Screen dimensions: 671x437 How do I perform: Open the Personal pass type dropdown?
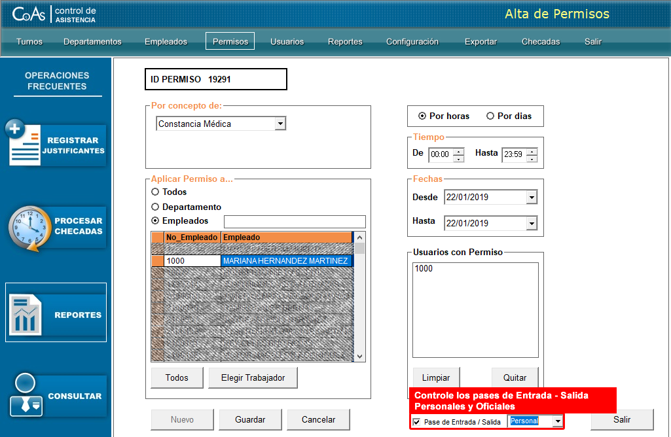pyautogui.click(x=557, y=422)
